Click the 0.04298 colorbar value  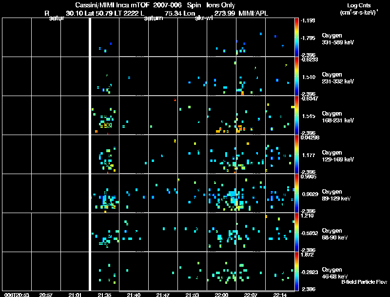coord(310,138)
